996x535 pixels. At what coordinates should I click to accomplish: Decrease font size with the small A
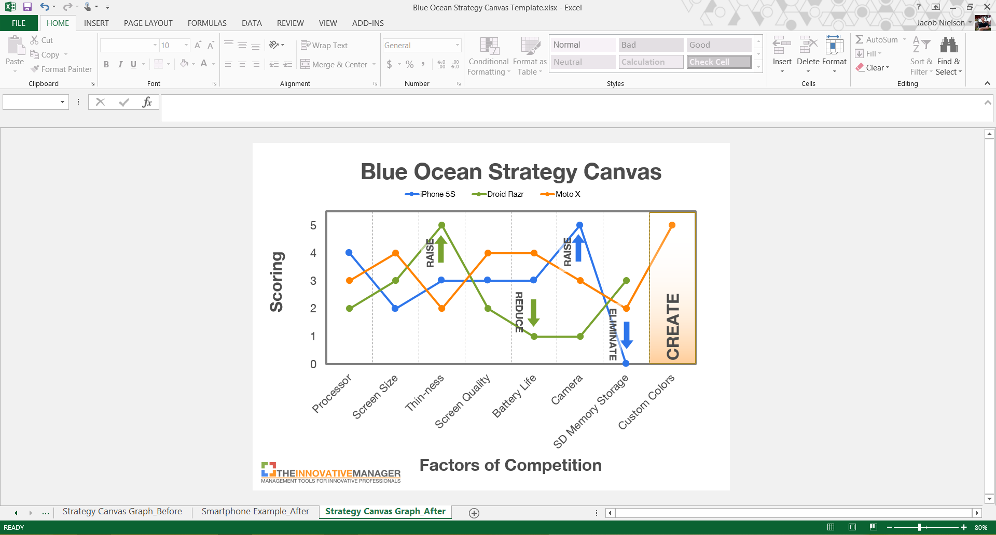point(211,46)
